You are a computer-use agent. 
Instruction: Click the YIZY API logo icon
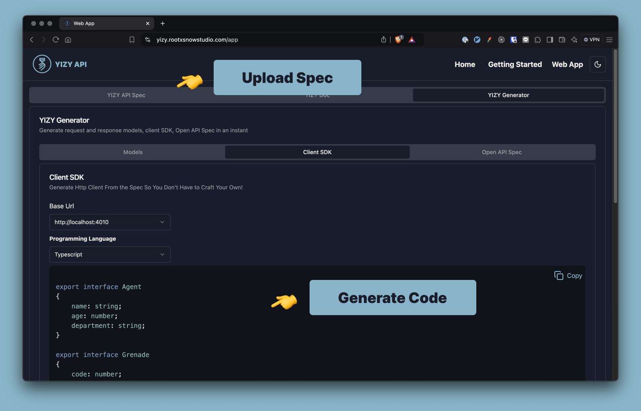pos(42,64)
